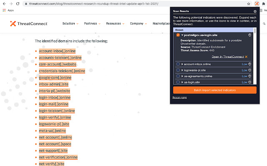Viewport: 267px width, 166px height.
Task: Uncheck the postmilgov.ua-login.site indicator
Action: pos(178,35)
